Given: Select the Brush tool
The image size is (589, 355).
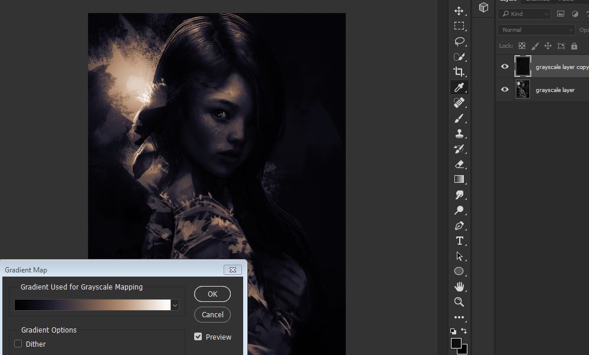Looking at the screenshot, I should click(x=459, y=118).
